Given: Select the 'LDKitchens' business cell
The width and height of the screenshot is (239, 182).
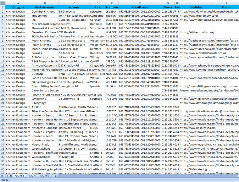Looking at the screenshot, I should pyautogui.click(x=45, y=99).
